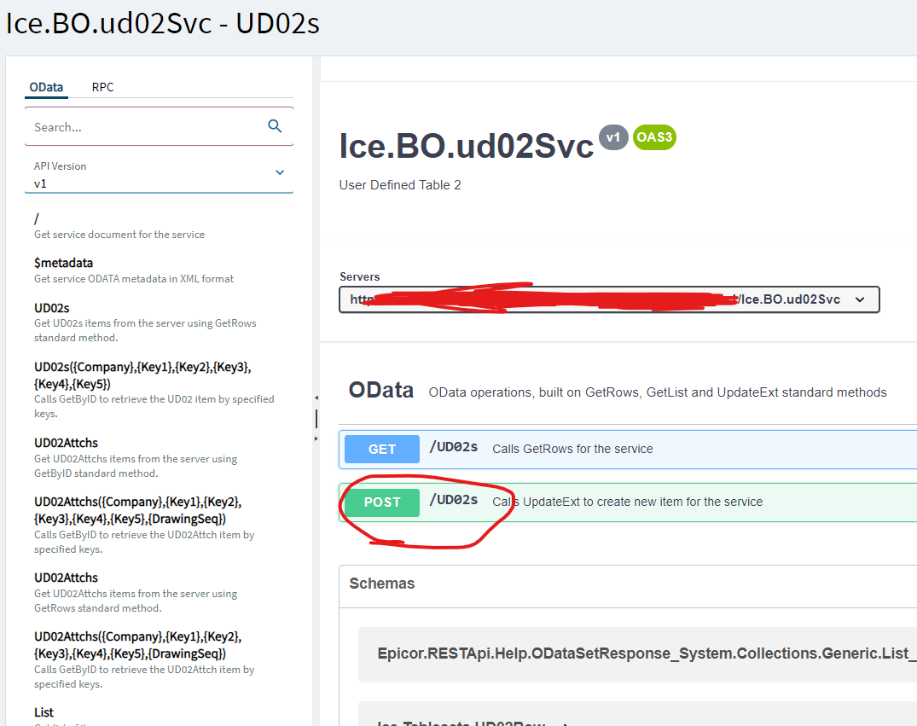Click the blue GET method button
The width and height of the screenshot is (917, 726).
click(x=382, y=450)
